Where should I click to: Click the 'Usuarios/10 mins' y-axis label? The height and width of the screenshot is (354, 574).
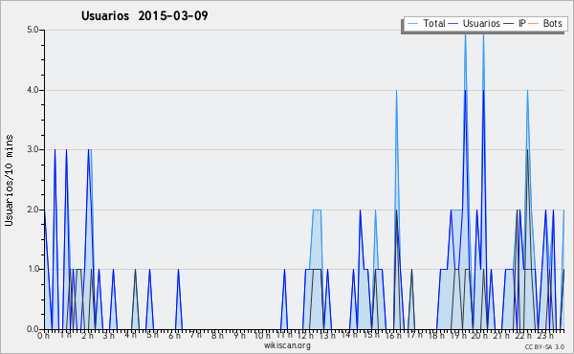click(x=9, y=181)
